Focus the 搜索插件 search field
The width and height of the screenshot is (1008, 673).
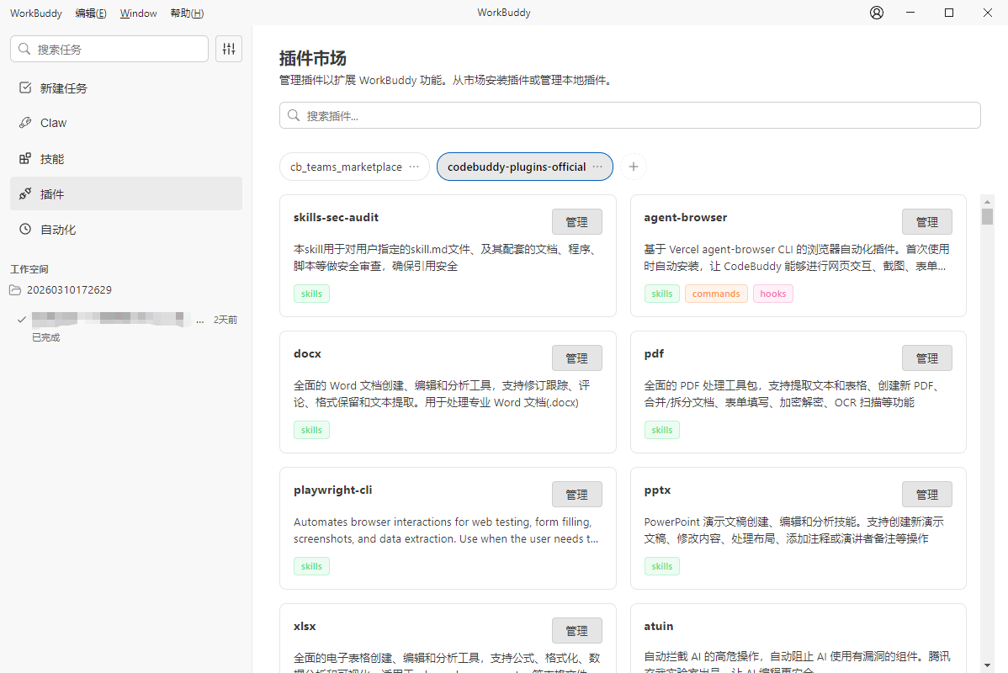tap(630, 115)
